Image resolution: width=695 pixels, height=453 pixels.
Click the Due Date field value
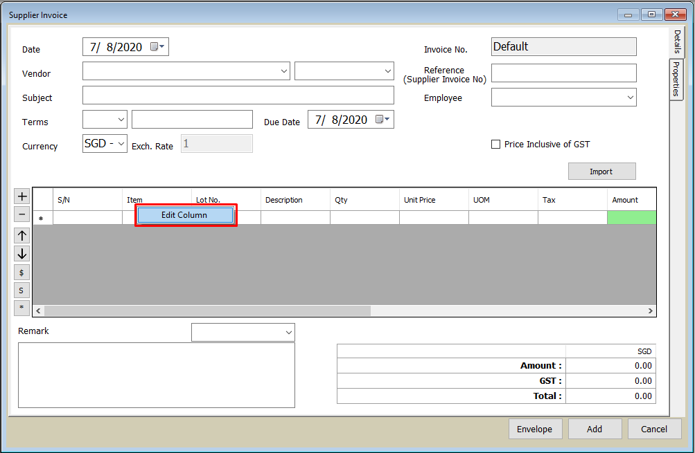342,120
